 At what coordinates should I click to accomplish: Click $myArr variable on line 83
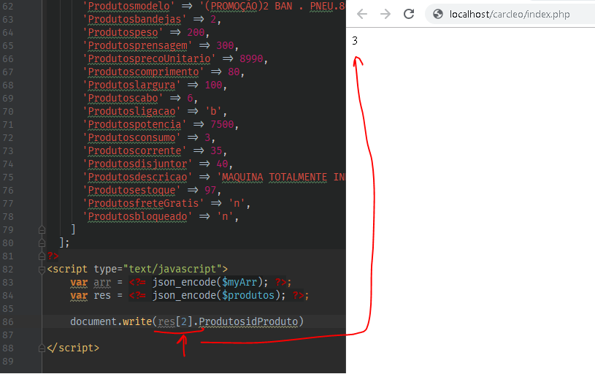click(239, 283)
